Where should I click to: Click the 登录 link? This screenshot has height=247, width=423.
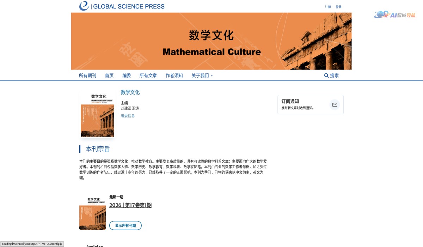[338, 6]
